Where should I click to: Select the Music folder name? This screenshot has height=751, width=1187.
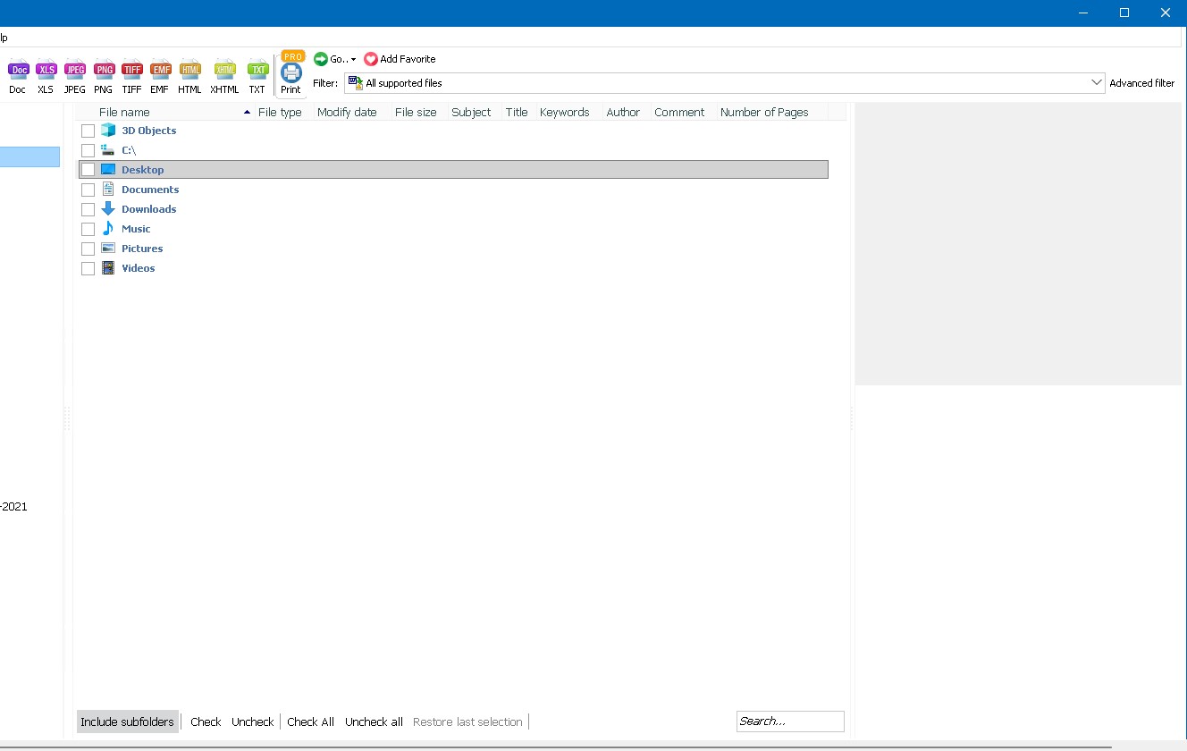(x=136, y=229)
